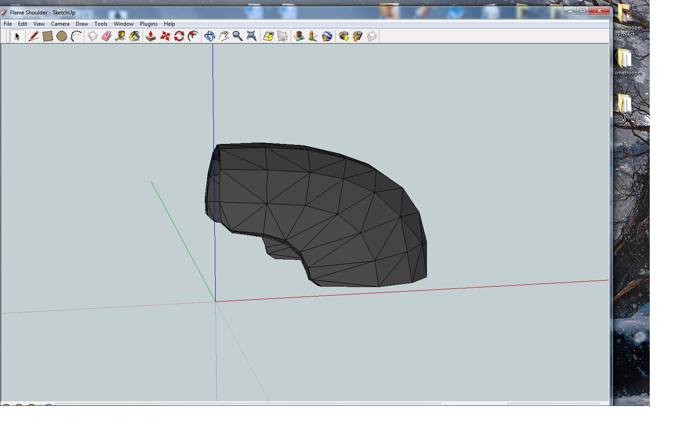This screenshot has width=694, height=445.
Task: Select the Paint Bucket tool
Action: [x=134, y=36]
